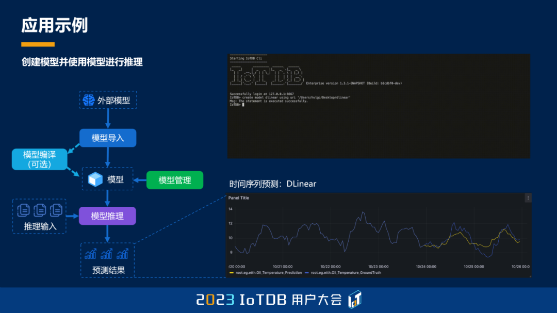Viewport: 557px width, 313px height.
Task: Open the kebab menu on the Grafana panel
Action: (527, 197)
